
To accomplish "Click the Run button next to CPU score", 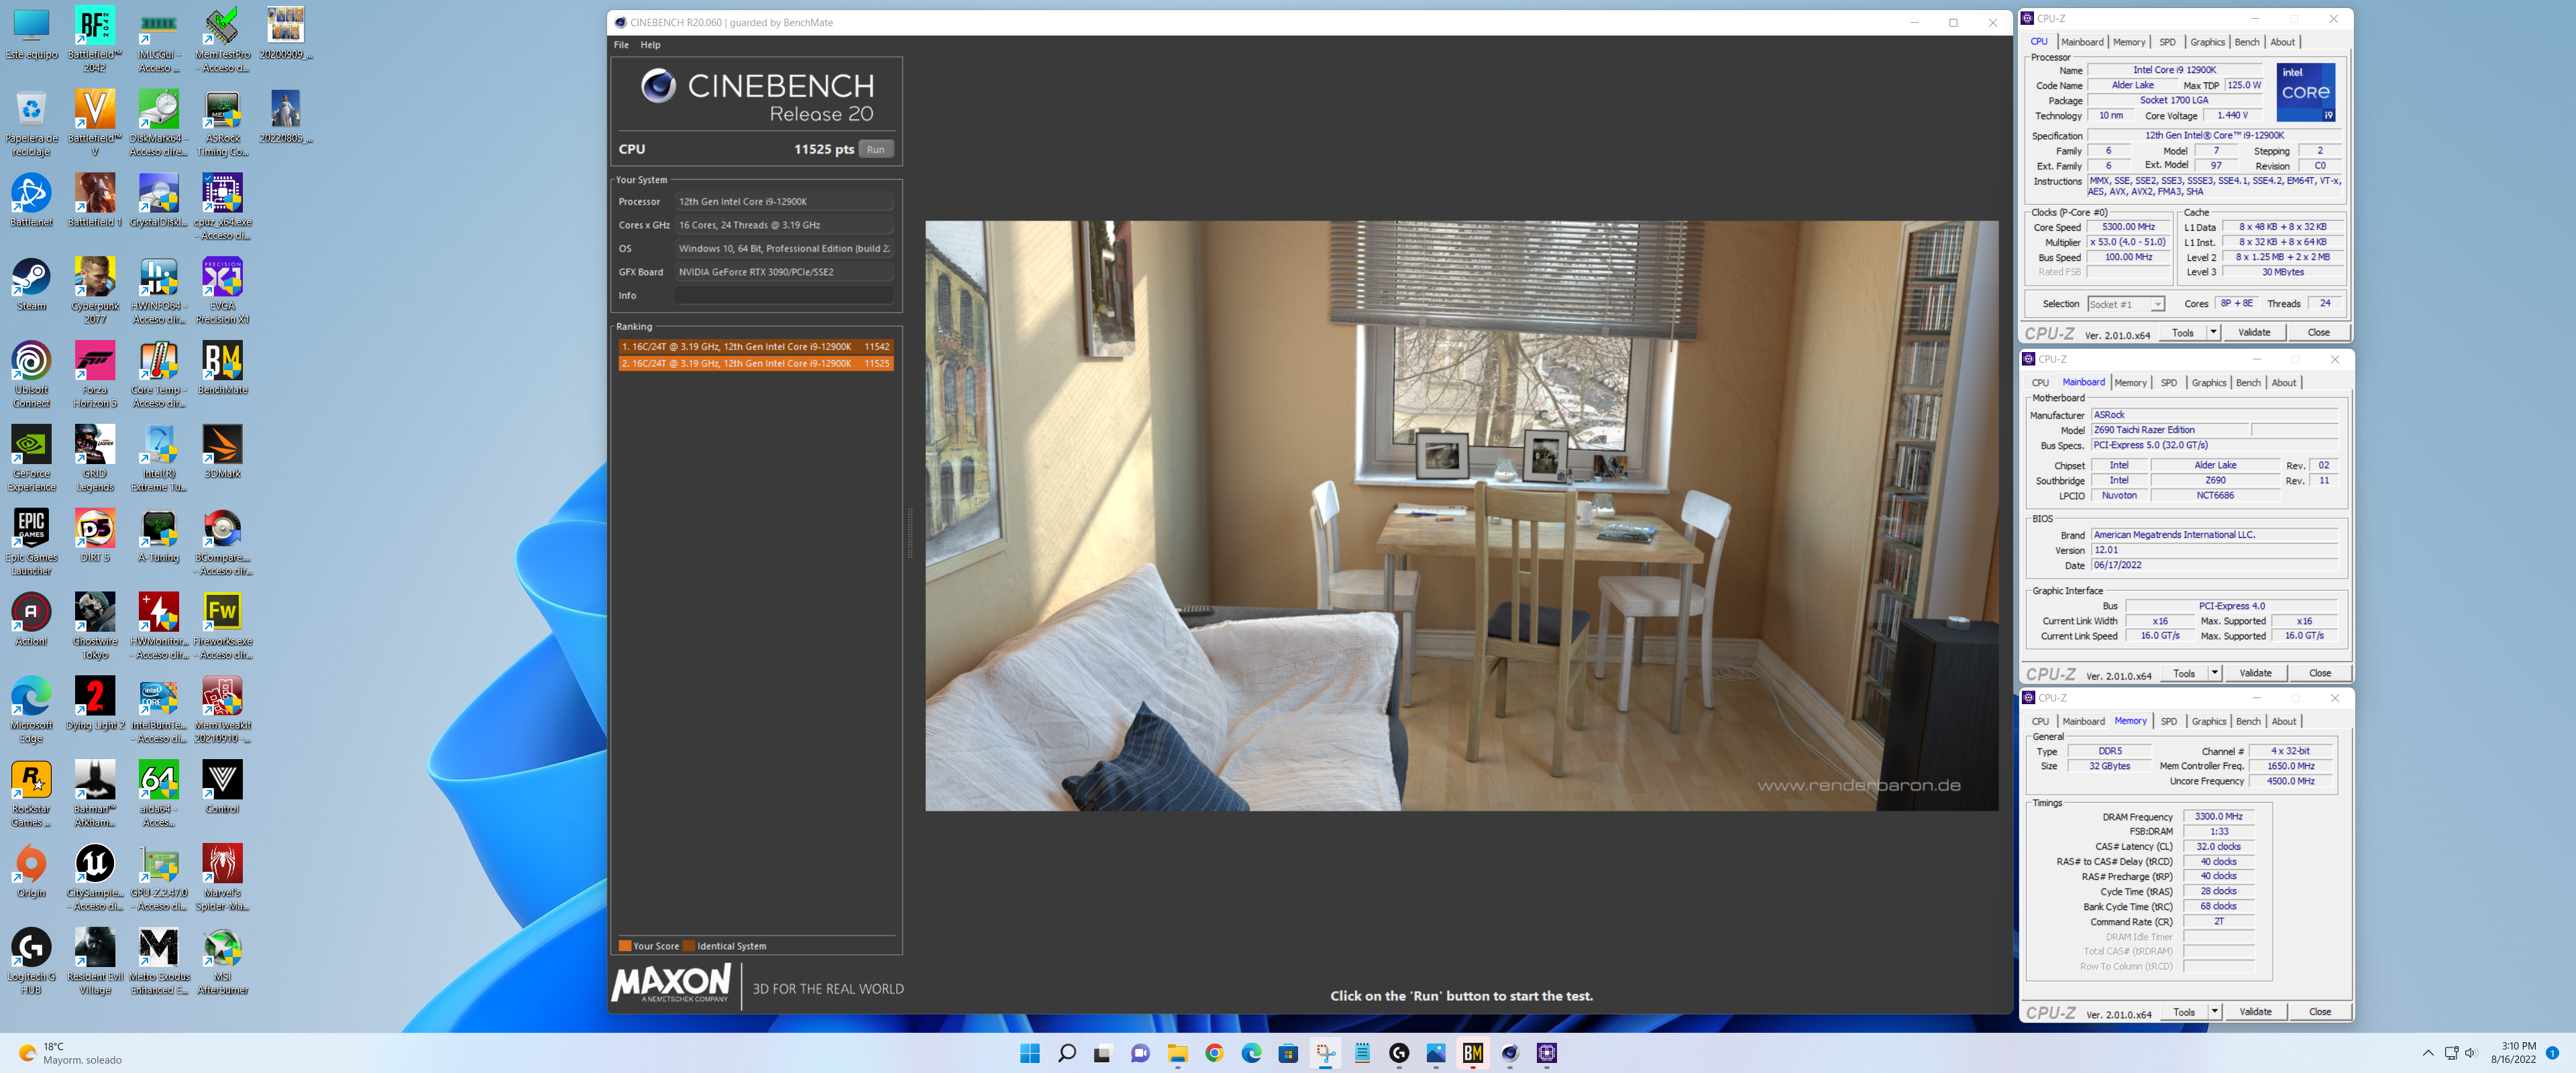I will point(876,149).
